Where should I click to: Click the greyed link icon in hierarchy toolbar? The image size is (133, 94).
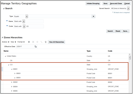tap(41, 42)
